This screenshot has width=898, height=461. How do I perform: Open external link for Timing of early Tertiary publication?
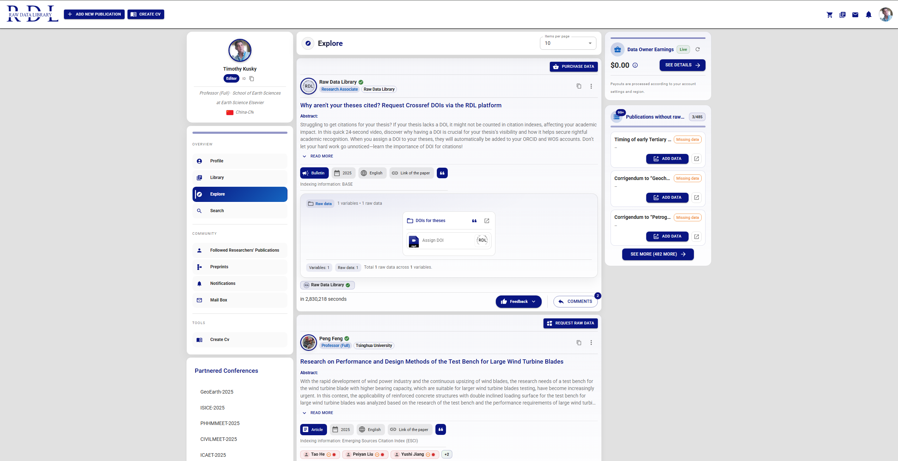coord(696,158)
